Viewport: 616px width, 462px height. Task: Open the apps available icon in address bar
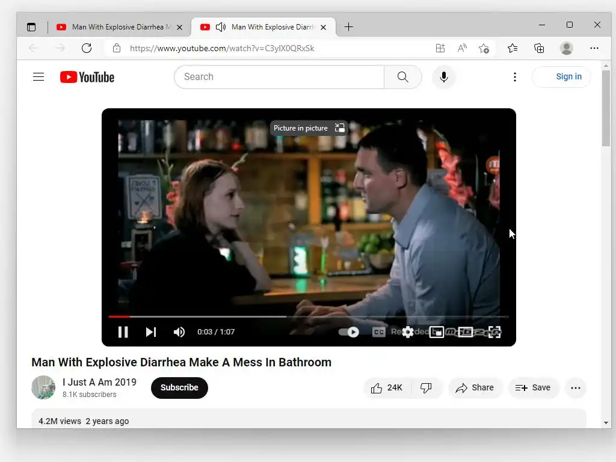[440, 48]
